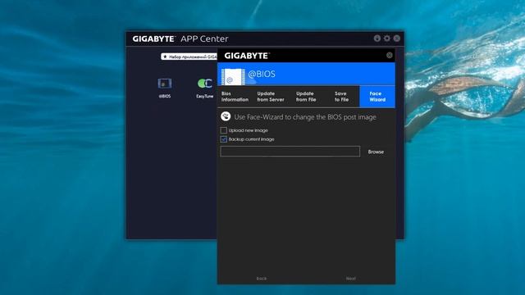
Task: Select the Face Wizard tab
Action: [377, 97]
